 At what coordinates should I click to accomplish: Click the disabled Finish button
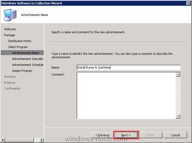[x=151, y=135]
